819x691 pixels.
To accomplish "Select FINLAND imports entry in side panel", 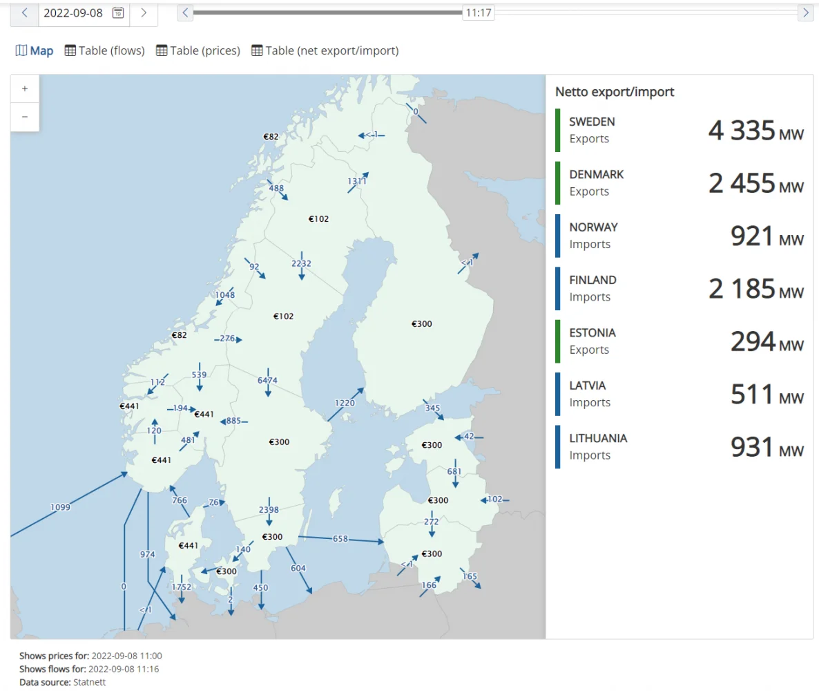I will tap(680, 288).
